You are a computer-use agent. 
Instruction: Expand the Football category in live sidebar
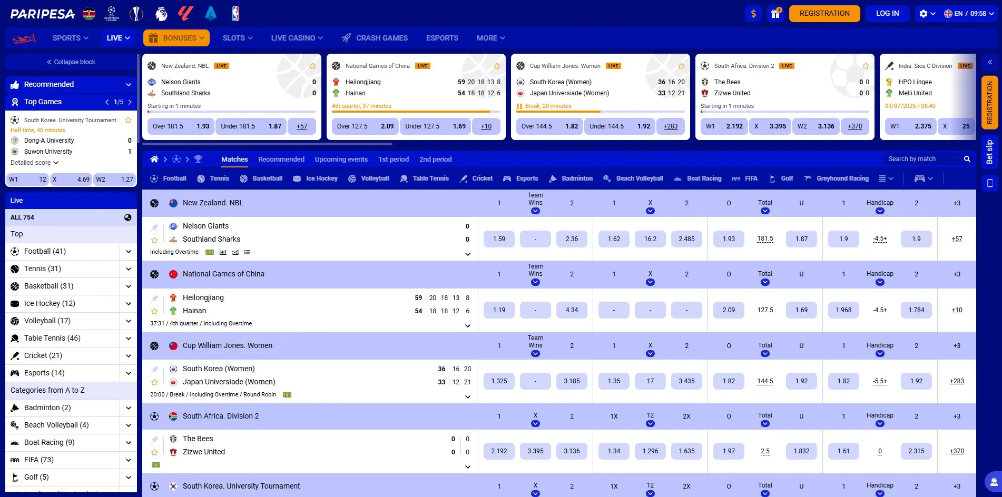coord(129,251)
